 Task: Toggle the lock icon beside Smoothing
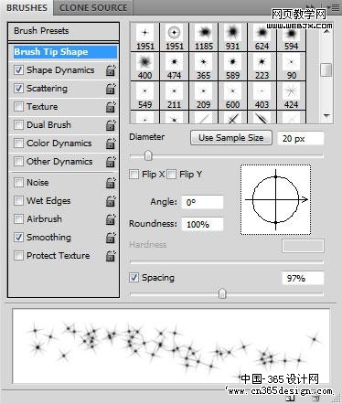tap(111, 238)
